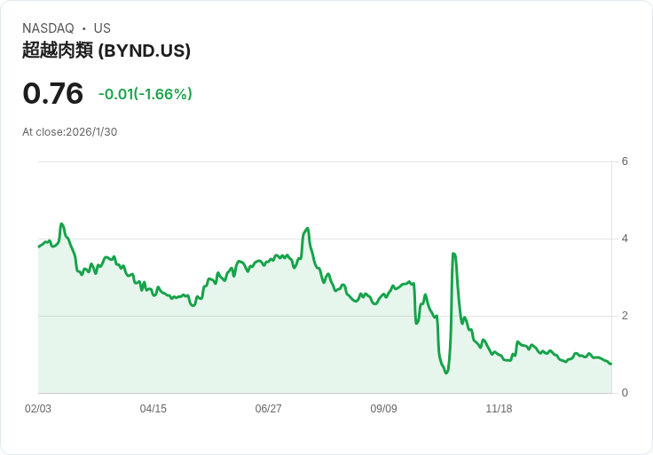Screen dimensions: 653x455
Task: Click the chart line's final endpoint at right
Action: (x=610, y=364)
